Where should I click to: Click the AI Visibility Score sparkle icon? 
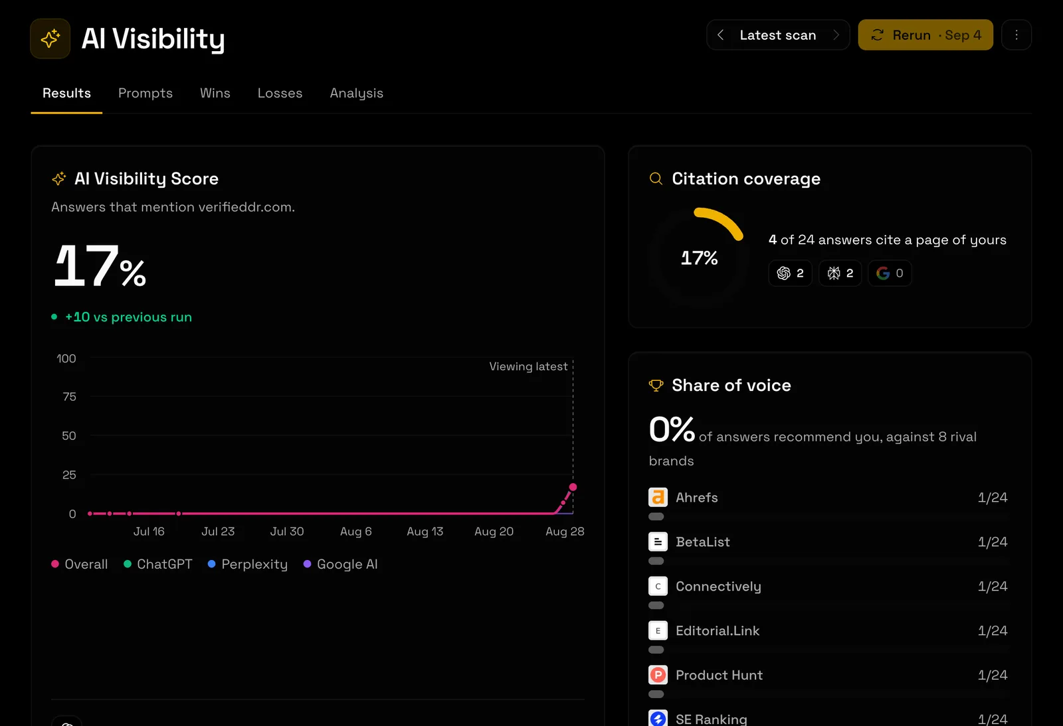(x=59, y=179)
